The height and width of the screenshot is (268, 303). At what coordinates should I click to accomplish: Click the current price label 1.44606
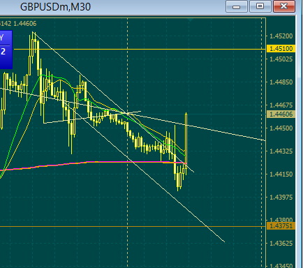pos(281,114)
